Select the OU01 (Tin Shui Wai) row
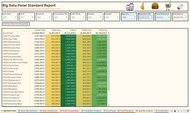This screenshot has width=190, height=113. [x=55, y=36]
